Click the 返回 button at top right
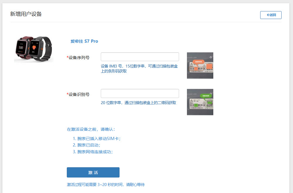 point(271,15)
